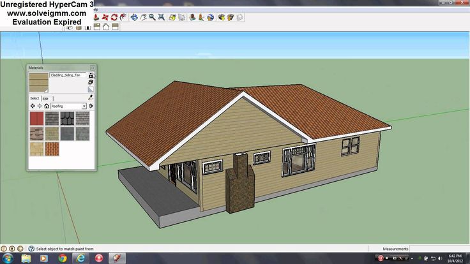Screen dimensions: 470x264
Task: Pick the red metal roofing swatch
Action: [36, 118]
